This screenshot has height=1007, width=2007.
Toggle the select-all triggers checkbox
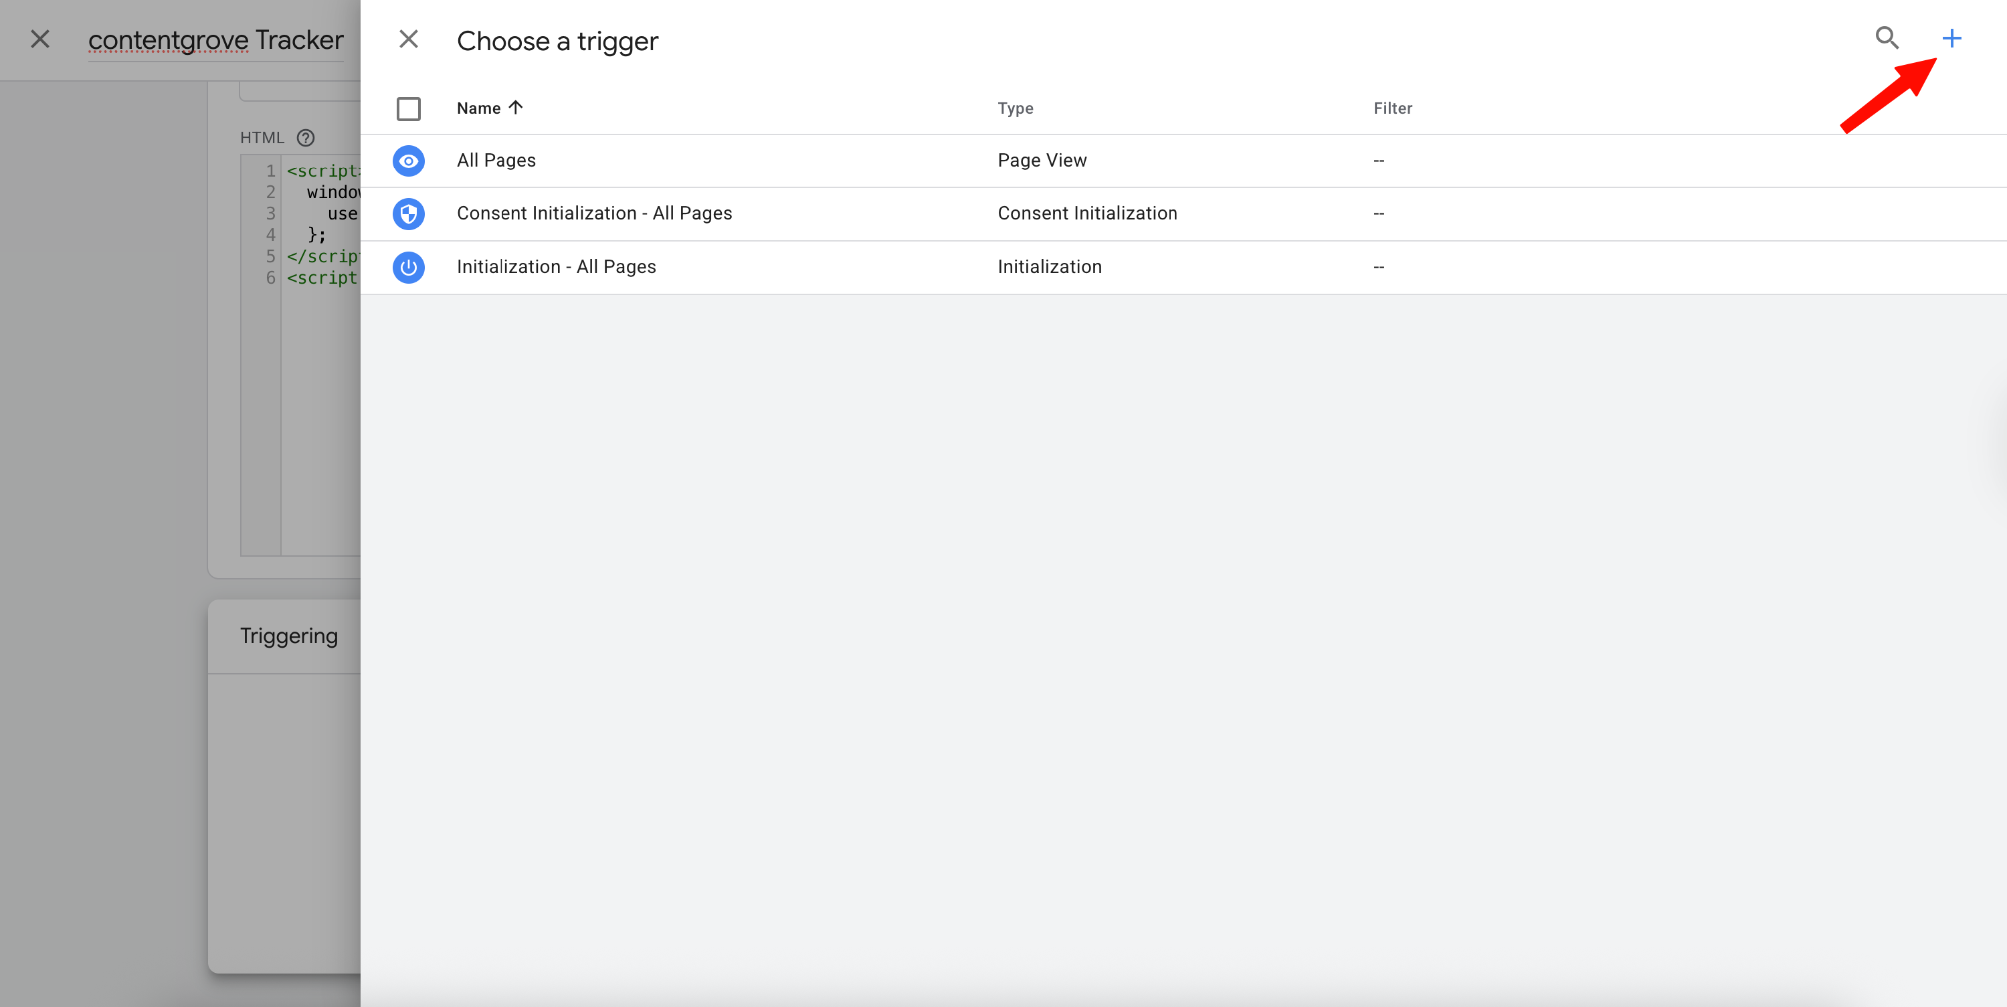click(x=408, y=108)
